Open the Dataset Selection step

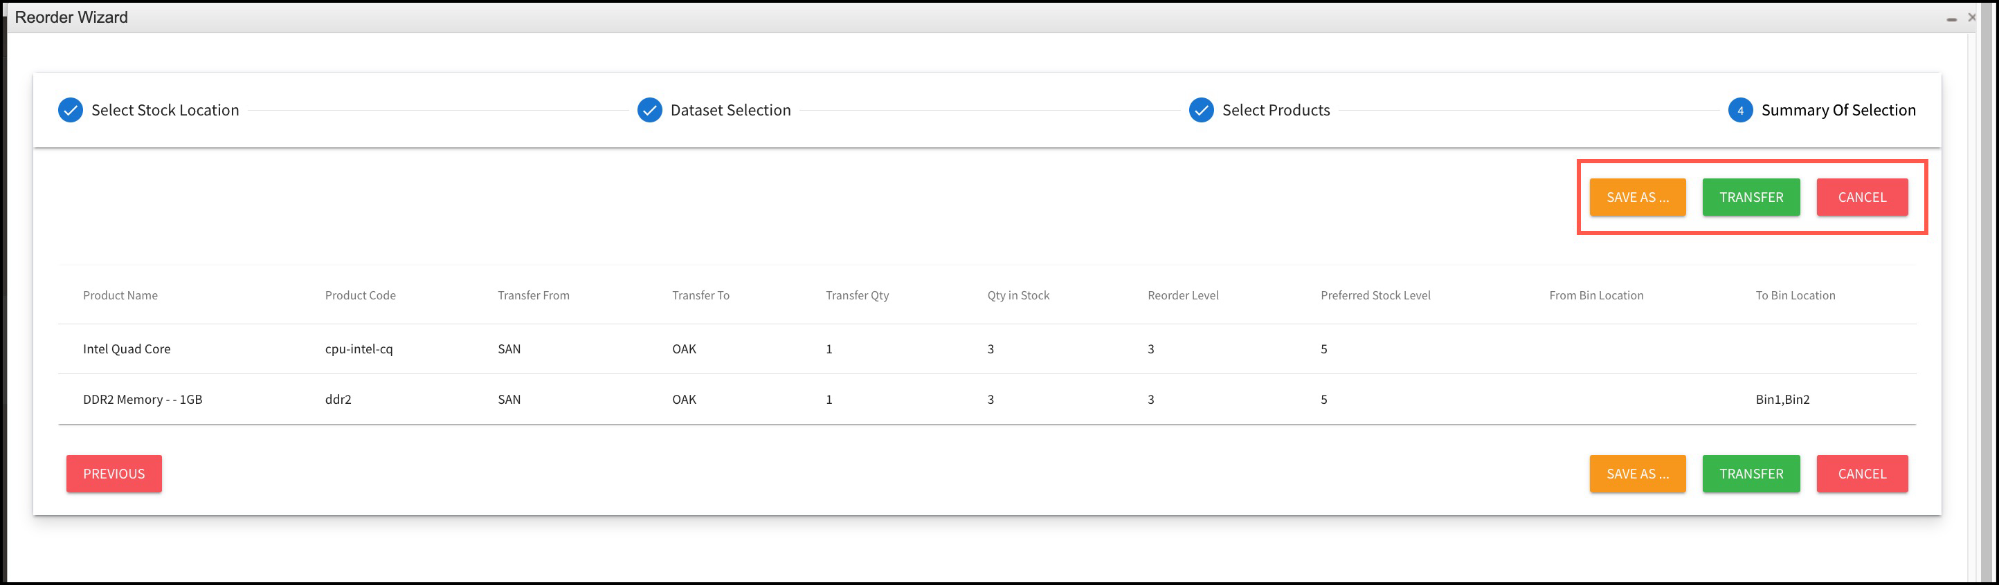tap(730, 110)
